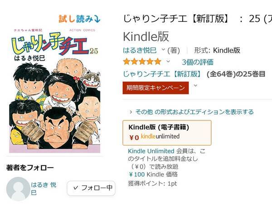
Task: Click the five-star rating icons
Action: (x=141, y=61)
